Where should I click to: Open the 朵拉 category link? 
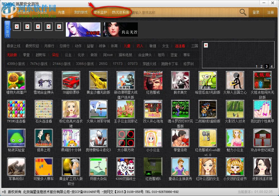55,55
